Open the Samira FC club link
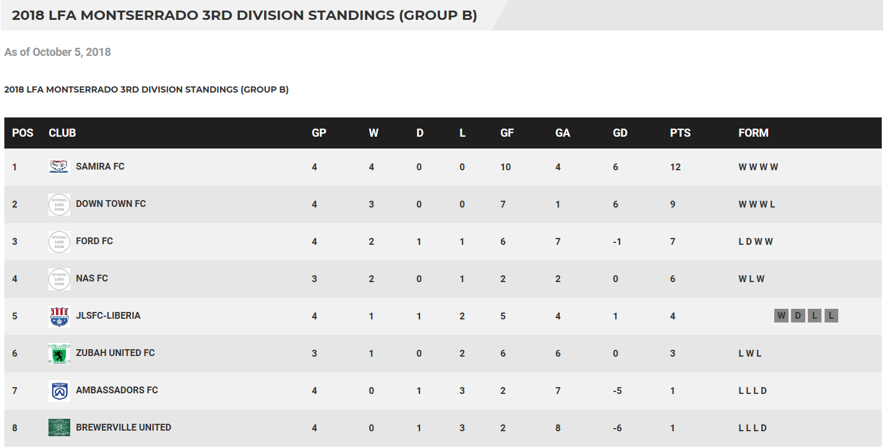Screen dimensions: 883x448 [100, 167]
